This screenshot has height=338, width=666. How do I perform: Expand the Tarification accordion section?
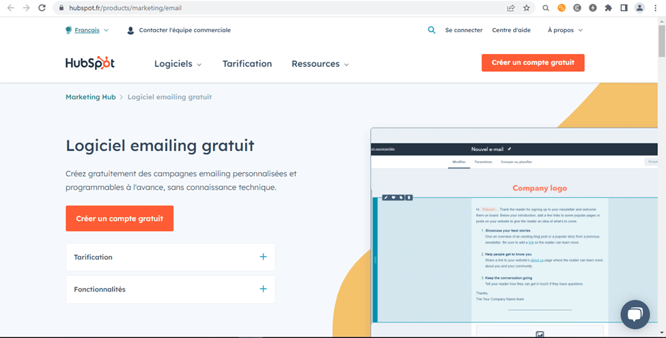pyautogui.click(x=170, y=257)
